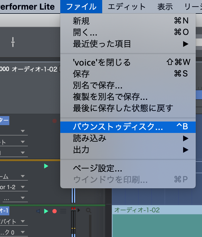Click the オーディオ-1-02 info label at top

click(34, 69)
